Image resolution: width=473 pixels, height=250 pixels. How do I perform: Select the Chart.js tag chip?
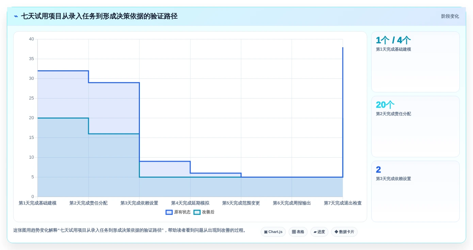pos(273,232)
